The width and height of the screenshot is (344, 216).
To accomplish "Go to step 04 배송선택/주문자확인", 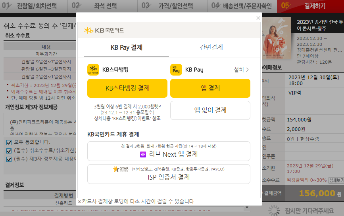I will (x=242, y=6).
